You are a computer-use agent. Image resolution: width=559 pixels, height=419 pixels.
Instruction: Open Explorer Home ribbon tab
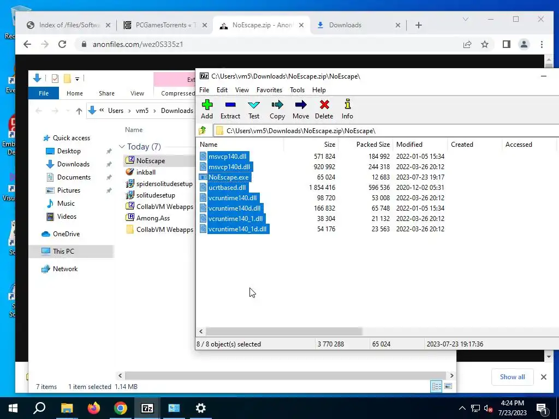[74, 93]
